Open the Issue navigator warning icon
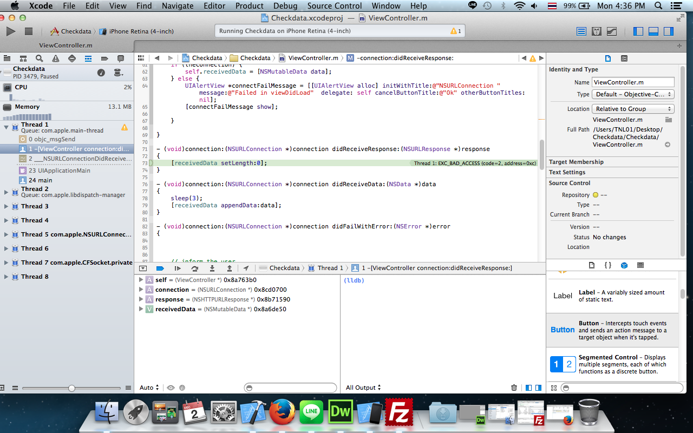Viewport: 693px width, 433px height. (56, 58)
